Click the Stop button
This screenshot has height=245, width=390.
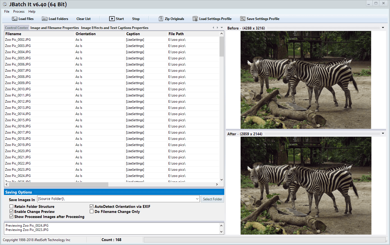136,19
